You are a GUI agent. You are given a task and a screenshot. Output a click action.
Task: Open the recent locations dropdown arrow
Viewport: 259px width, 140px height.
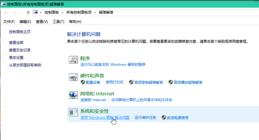click(22, 13)
